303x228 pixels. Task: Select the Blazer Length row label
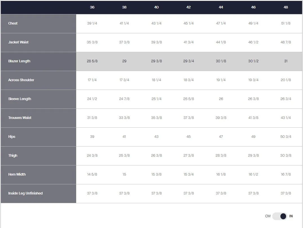(x=19, y=61)
